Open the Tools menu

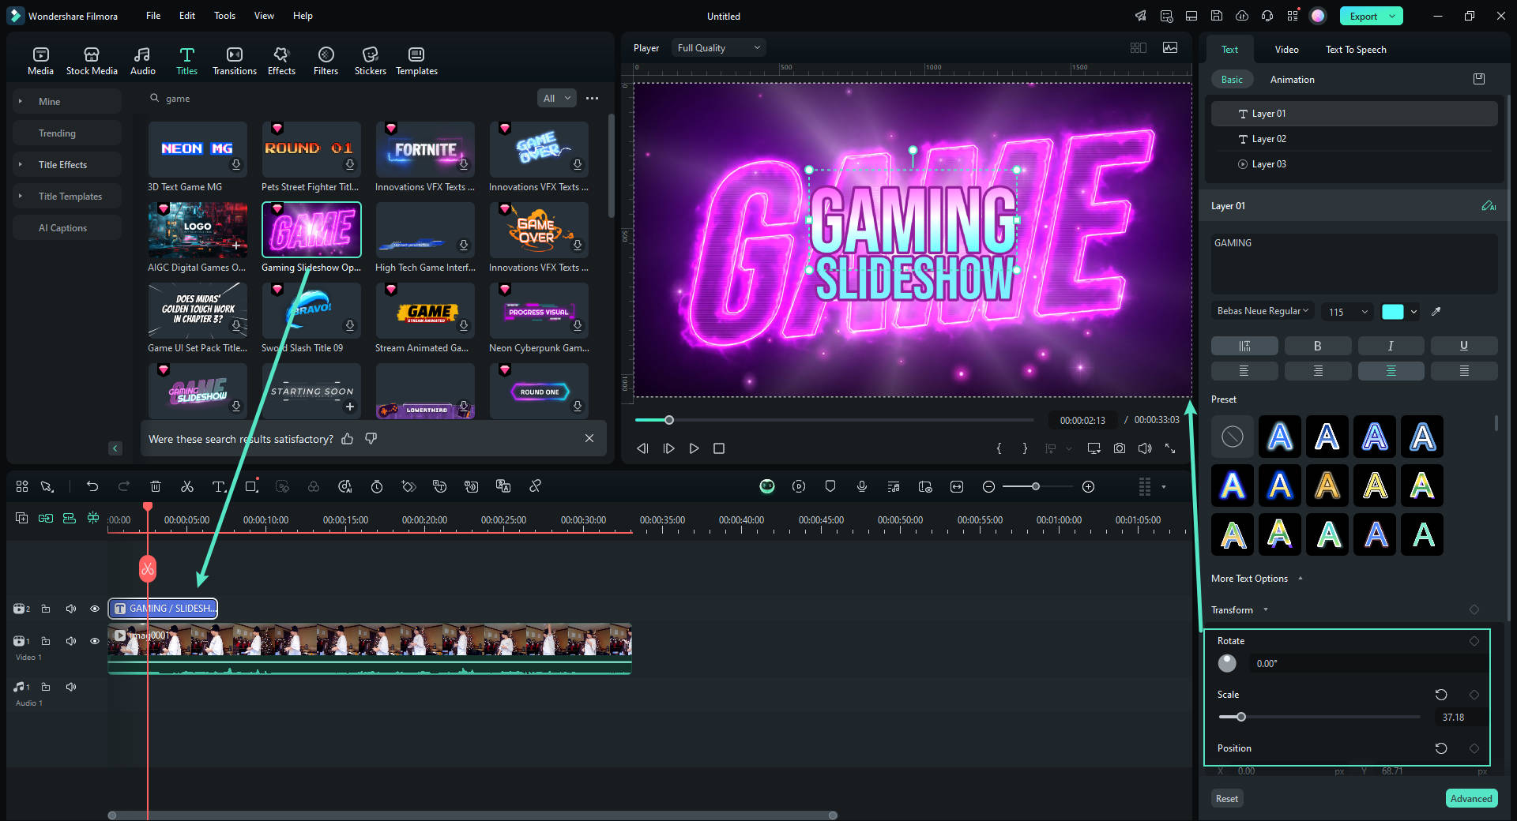(224, 16)
